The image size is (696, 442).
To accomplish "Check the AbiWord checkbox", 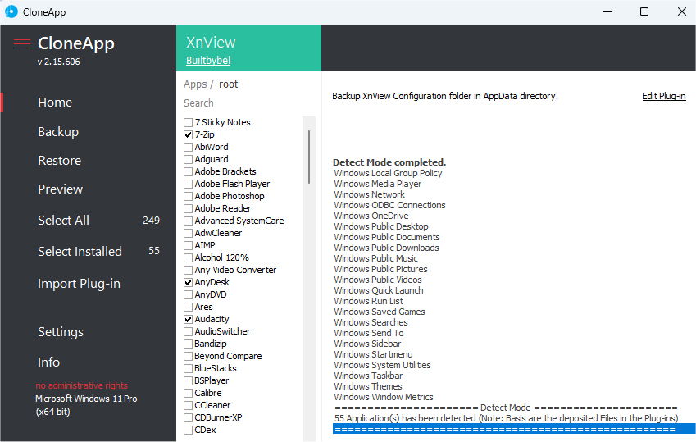I will click(189, 147).
